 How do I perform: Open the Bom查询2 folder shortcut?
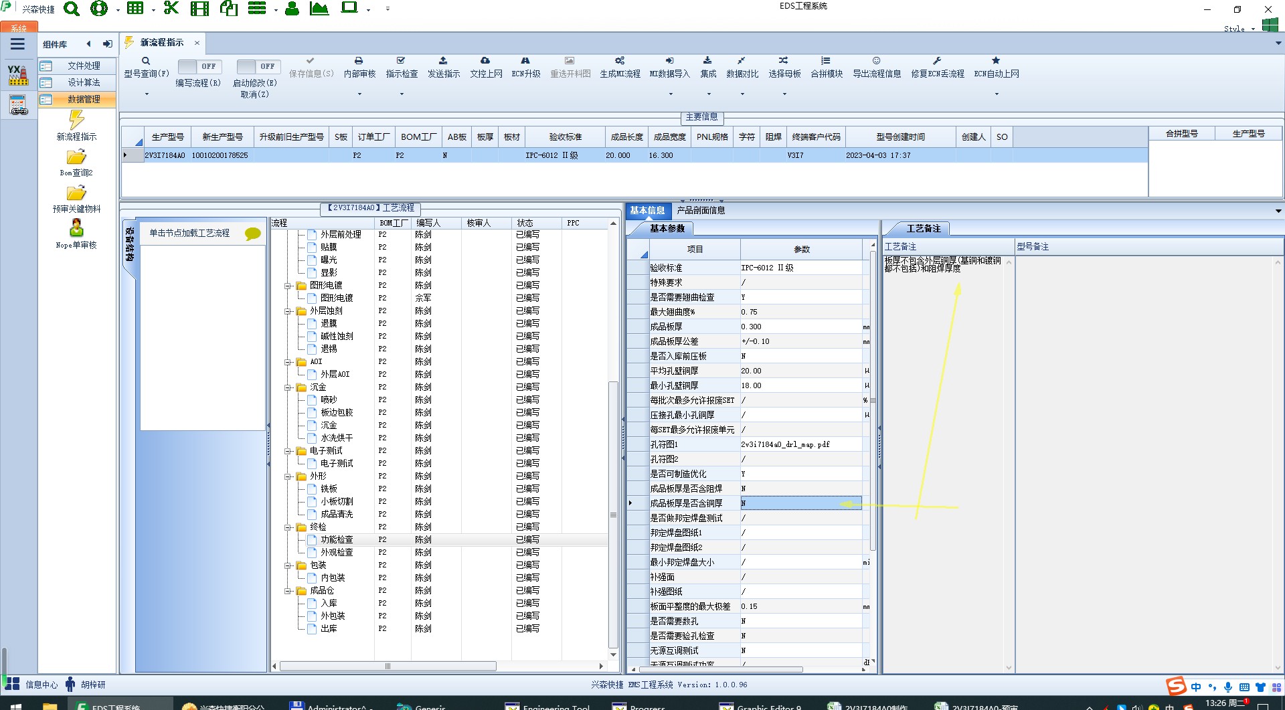(x=76, y=163)
